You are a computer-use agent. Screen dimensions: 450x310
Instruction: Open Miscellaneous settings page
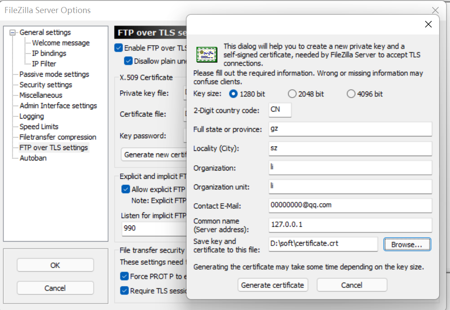41,95
